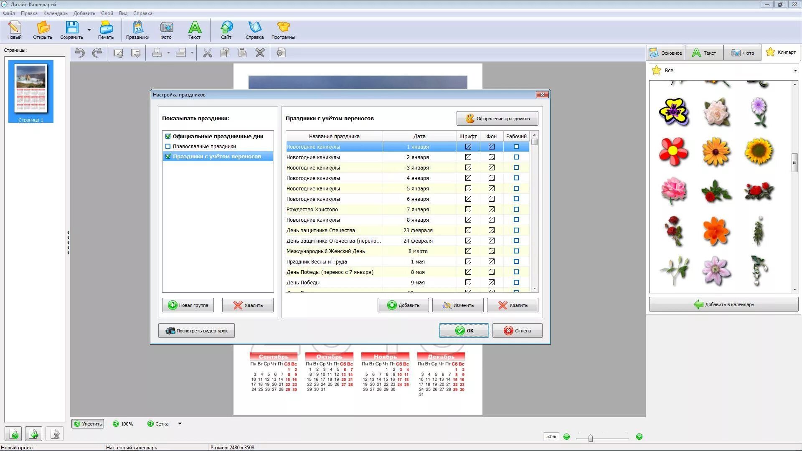The image size is (802, 451).
Task: Click the undo arrow icon
Action: click(x=80, y=53)
